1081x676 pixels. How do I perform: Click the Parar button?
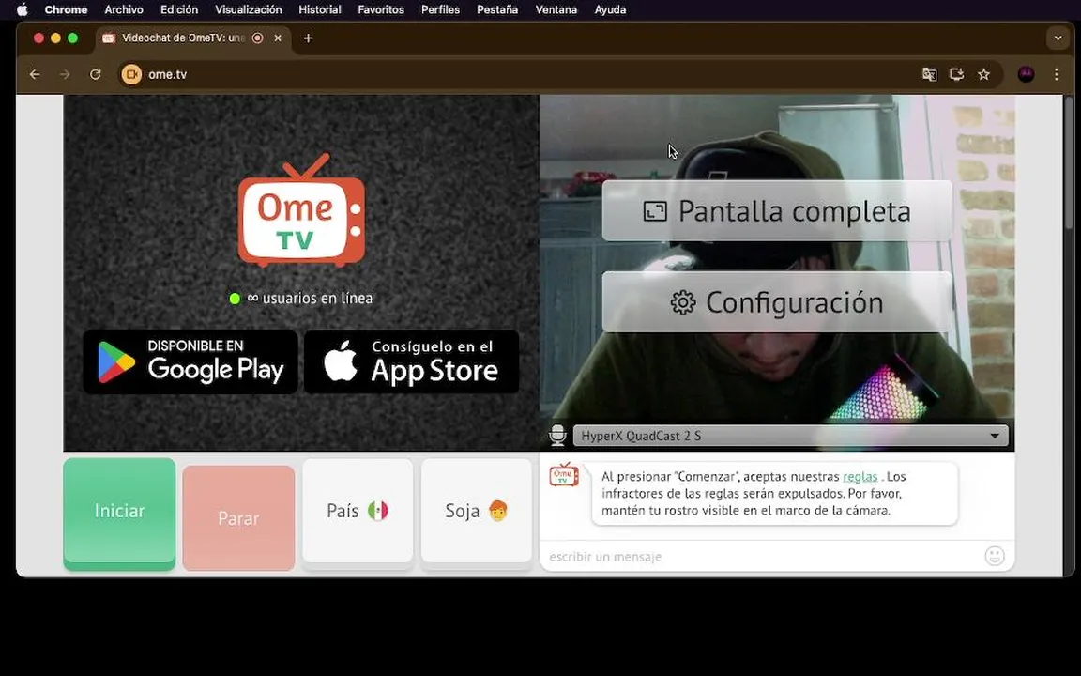(238, 517)
